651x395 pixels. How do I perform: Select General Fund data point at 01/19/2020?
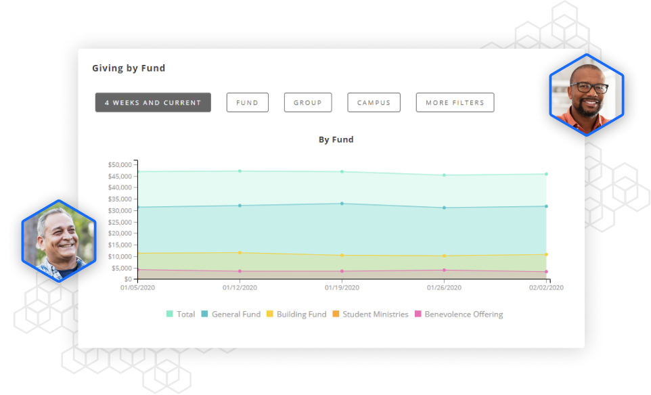(x=342, y=204)
